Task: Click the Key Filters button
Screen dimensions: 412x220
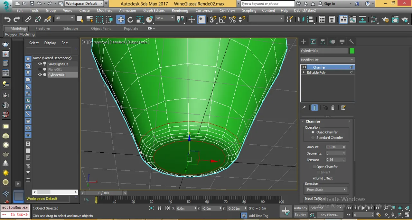Action: 330,215
